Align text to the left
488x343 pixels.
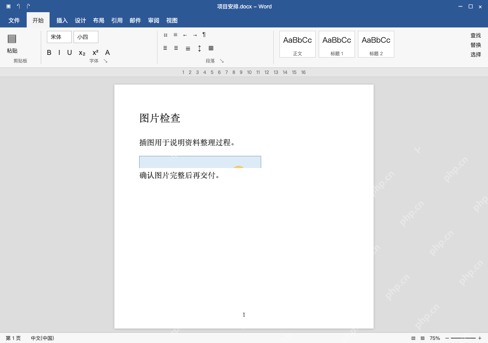click(165, 48)
